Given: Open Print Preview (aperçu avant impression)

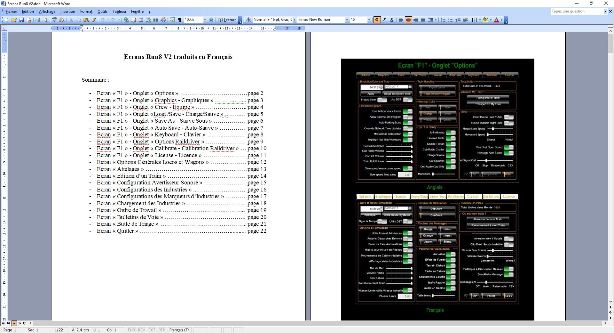Looking at the screenshot, I should tap(45, 20).
